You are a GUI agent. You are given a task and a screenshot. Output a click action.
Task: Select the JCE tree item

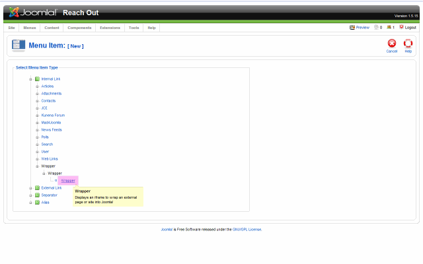[x=44, y=108]
